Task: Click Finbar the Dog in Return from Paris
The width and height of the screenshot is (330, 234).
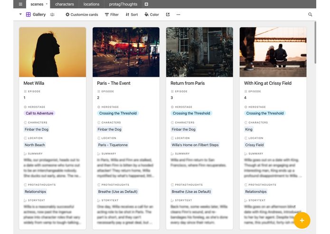Action: (x=183, y=129)
